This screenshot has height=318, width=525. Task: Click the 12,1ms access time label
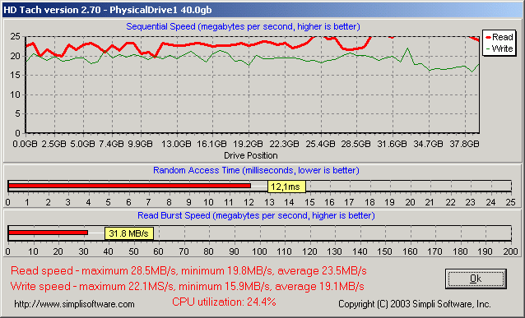point(286,187)
